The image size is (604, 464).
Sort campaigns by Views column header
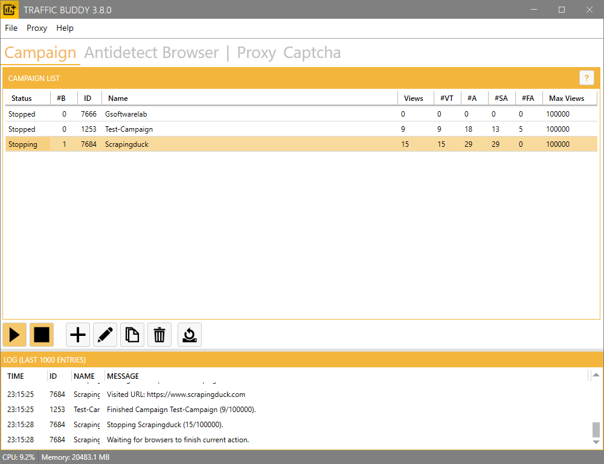tap(414, 98)
